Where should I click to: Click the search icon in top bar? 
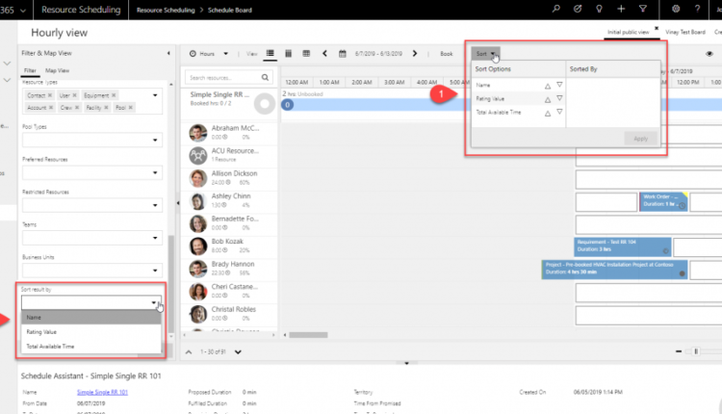click(x=556, y=9)
